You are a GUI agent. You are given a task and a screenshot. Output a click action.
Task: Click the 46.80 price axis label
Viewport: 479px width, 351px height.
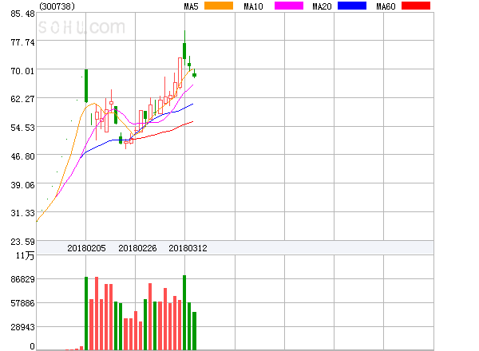(22, 156)
